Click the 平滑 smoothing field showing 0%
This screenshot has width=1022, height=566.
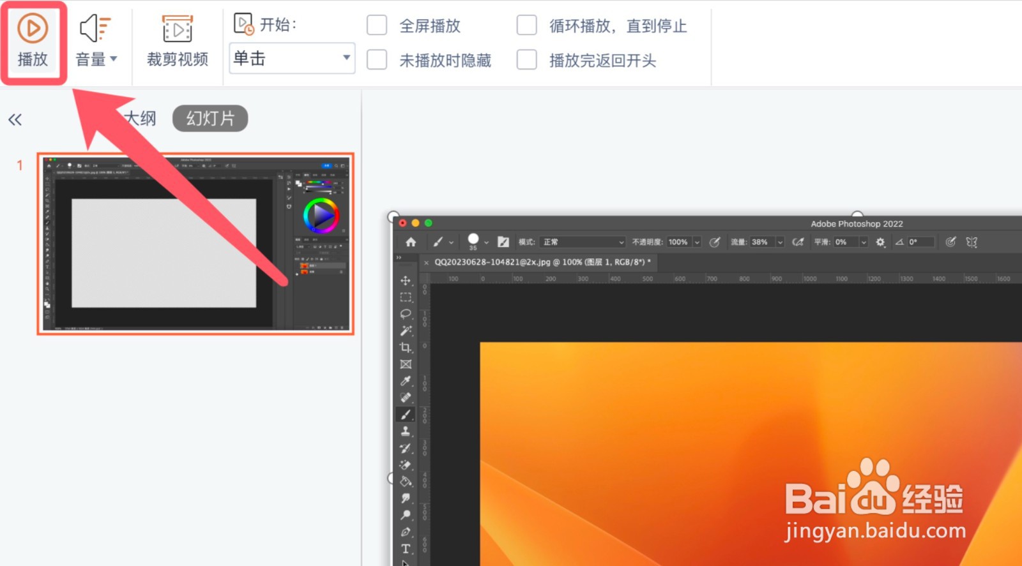click(846, 242)
